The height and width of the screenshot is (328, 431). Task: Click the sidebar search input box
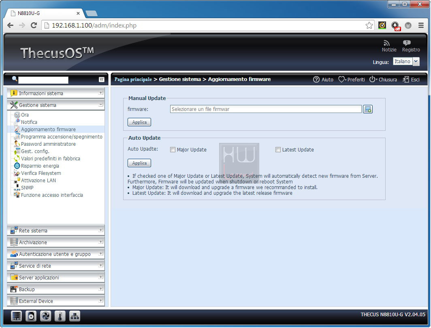click(x=43, y=80)
